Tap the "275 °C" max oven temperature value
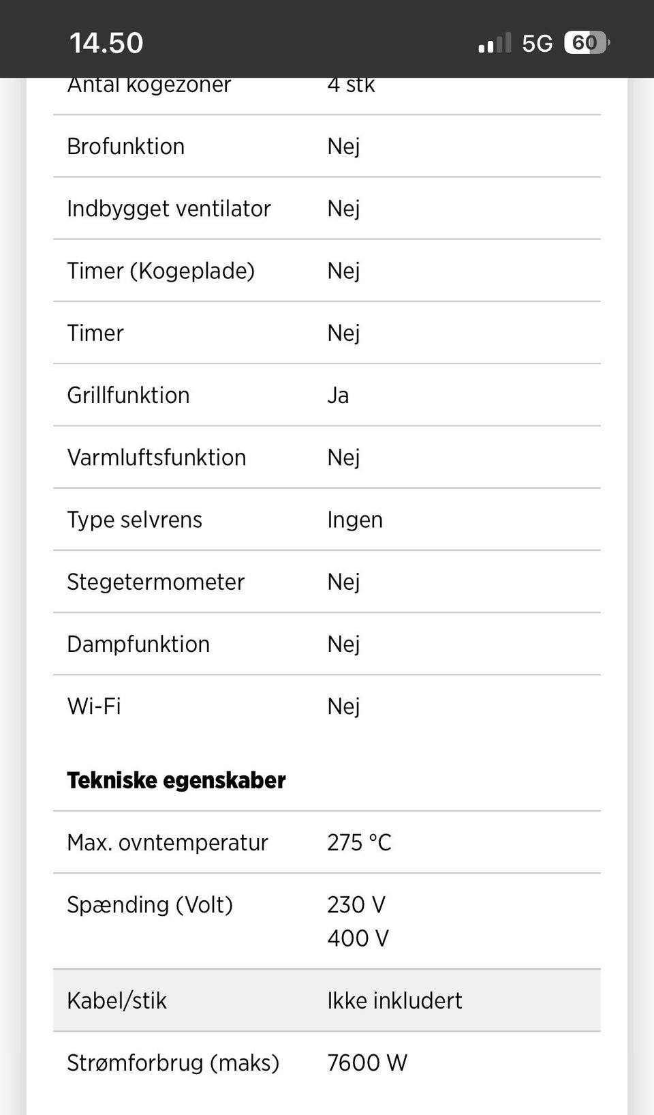Viewport: 654px width, 1115px height. 359,842
